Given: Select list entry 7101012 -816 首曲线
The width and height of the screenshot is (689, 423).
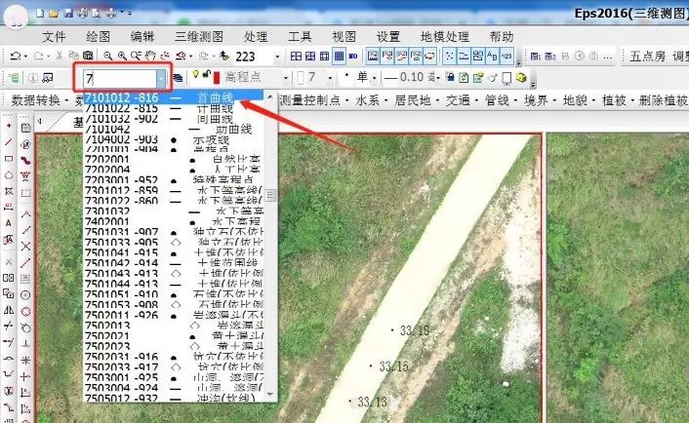Looking at the screenshot, I should click(x=174, y=96).
